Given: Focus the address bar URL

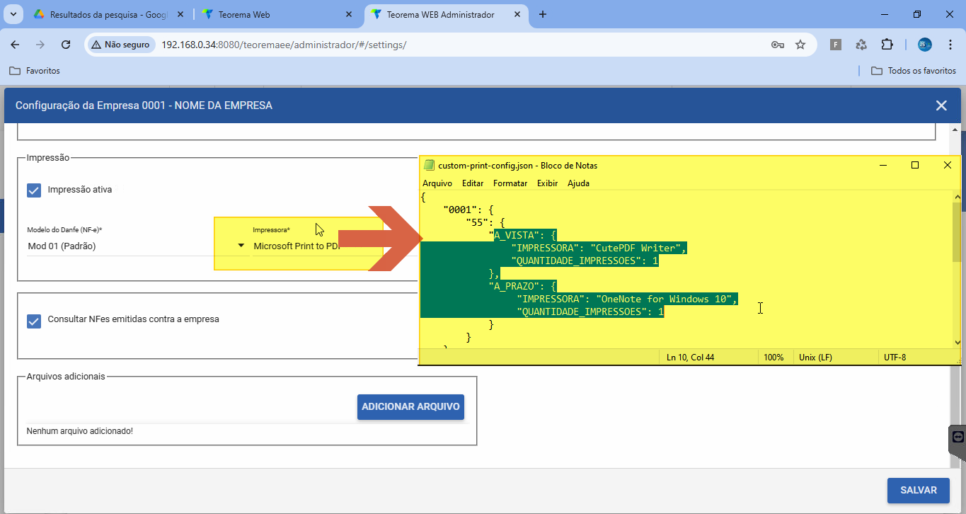Looking at the screenshot, I should (284, 45).
